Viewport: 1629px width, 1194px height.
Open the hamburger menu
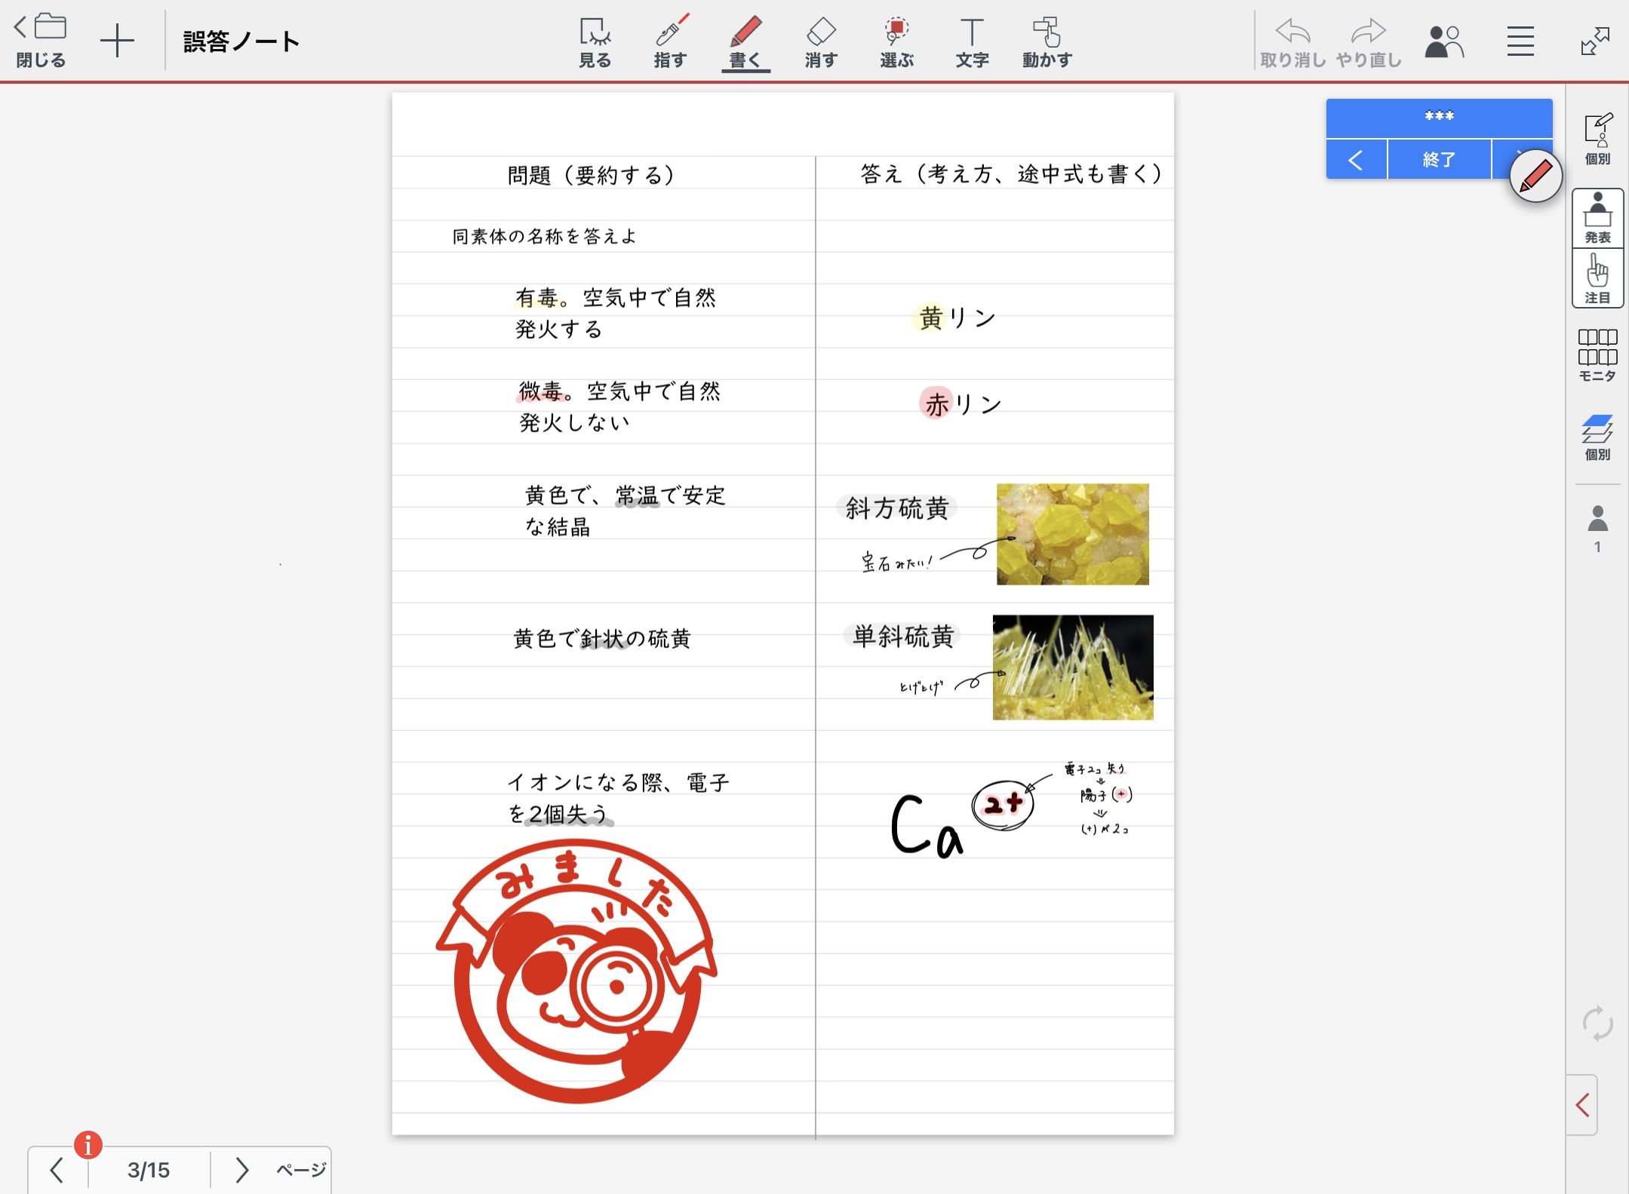[x=1520, y=41]
